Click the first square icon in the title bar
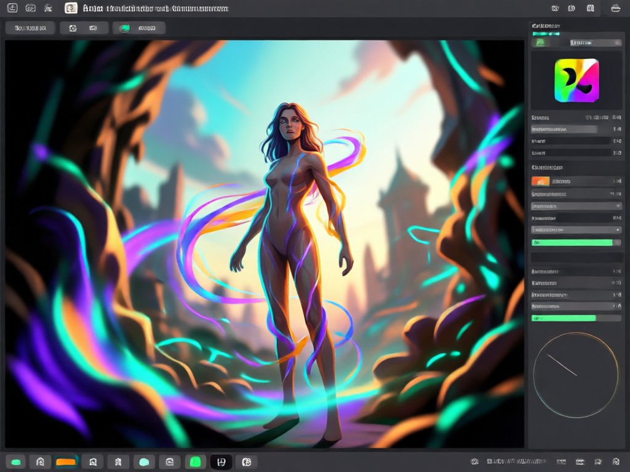 tap(12, 8)
